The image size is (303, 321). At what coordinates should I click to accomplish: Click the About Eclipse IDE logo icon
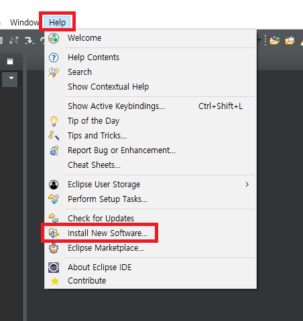[54, 267]
